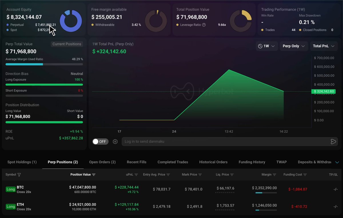This screenshot has width=343, height=218.
Task: Click the Leverage Ratio help icon
Action: (x=204, y=25)
